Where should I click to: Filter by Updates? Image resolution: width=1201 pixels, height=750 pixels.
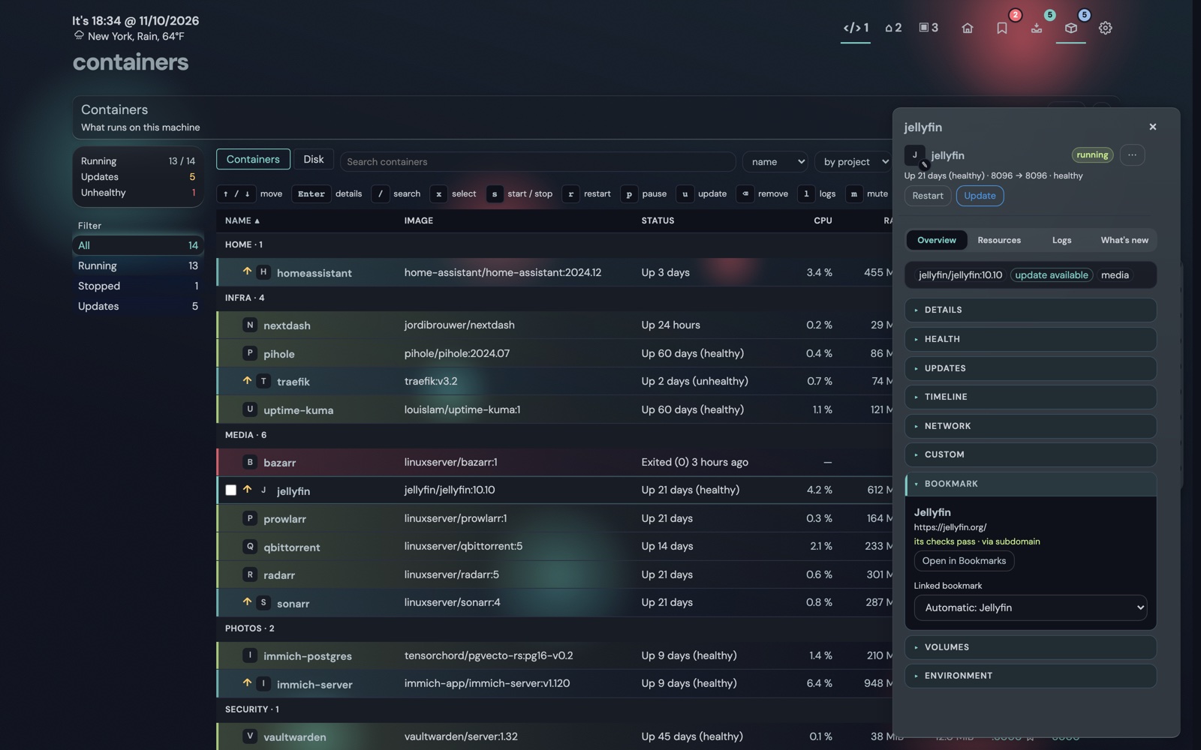138,306
